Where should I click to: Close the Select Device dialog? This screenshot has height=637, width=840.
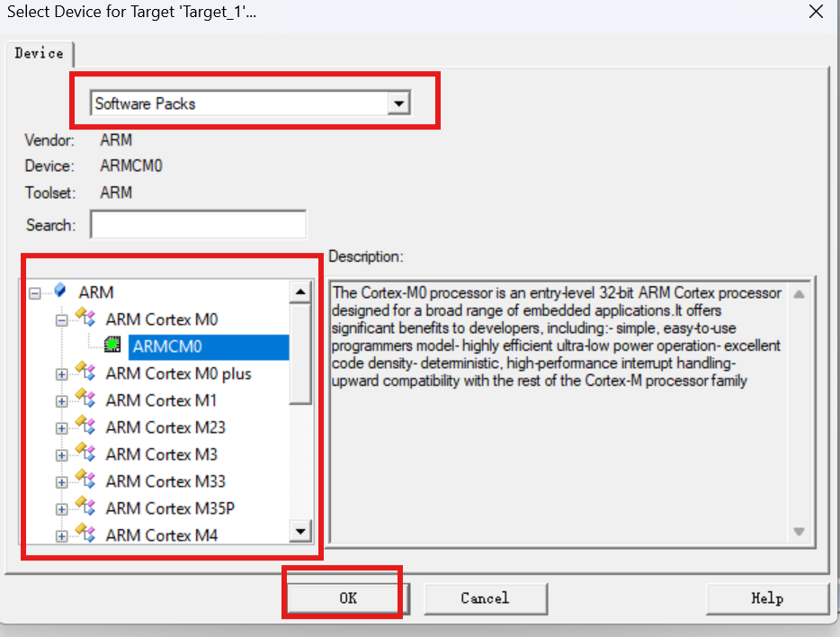(816, 12)
